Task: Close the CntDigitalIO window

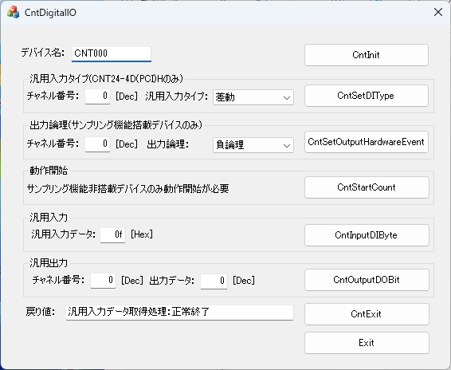Action: tap(438, 13)
